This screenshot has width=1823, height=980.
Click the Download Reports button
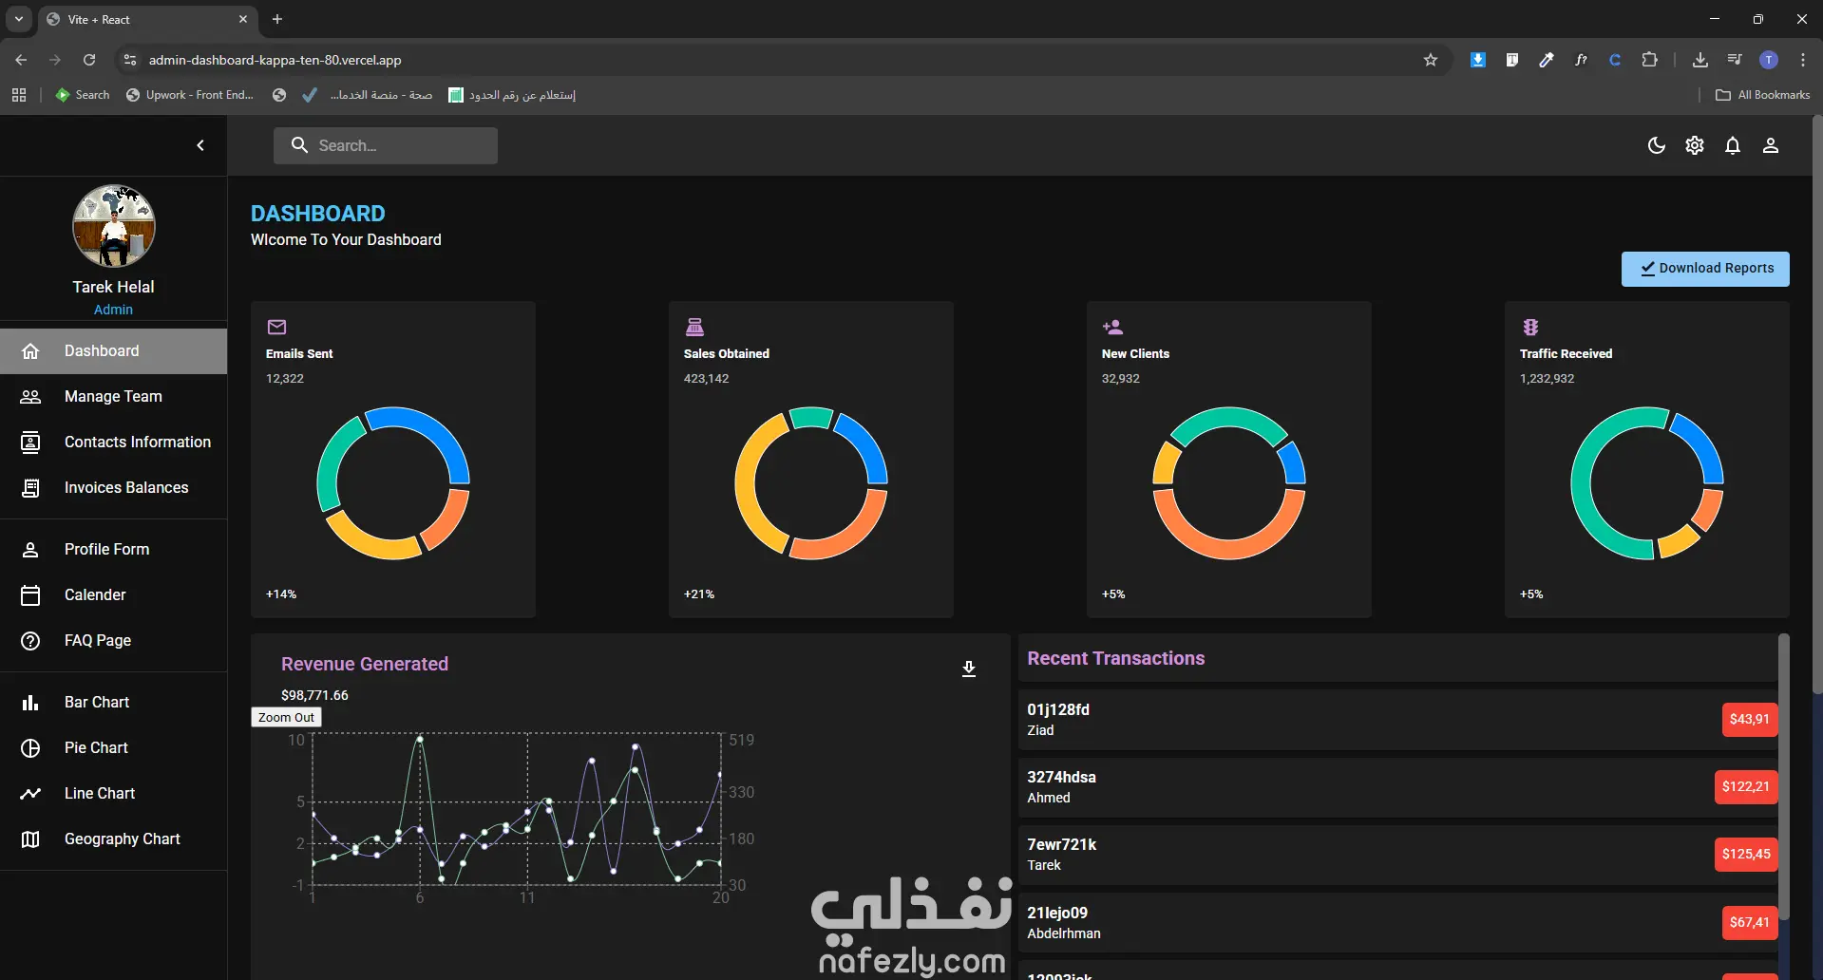pyautogui.click(x=1705, y=269)
